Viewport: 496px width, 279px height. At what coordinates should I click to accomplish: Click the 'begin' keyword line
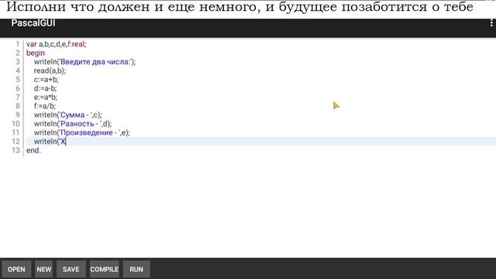(x=36, y=53)
